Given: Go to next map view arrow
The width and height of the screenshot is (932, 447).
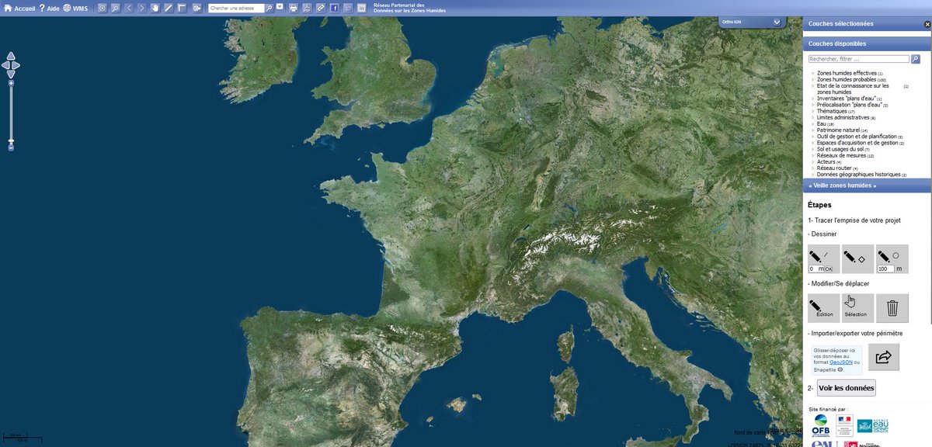Looking at the screenshot, I should click(142, 8).
